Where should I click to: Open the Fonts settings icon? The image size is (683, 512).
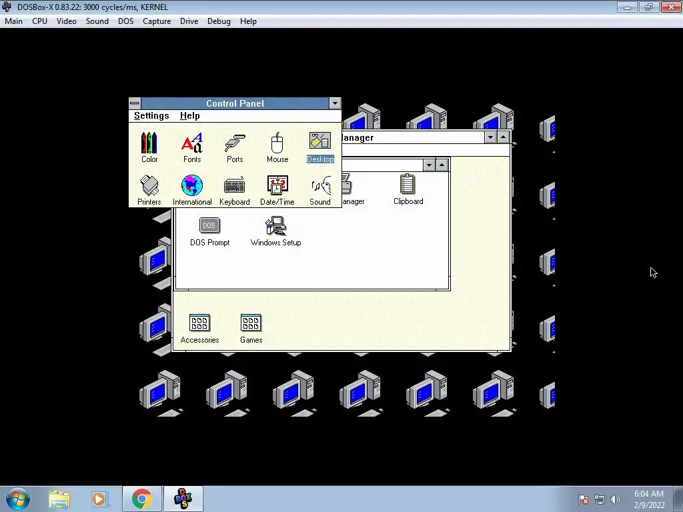(192, 147)
